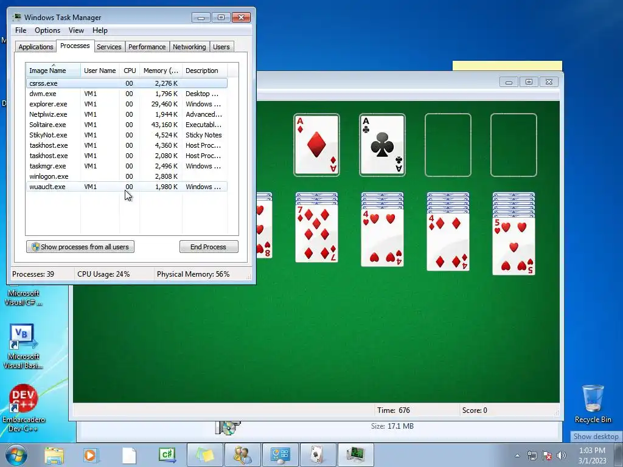
Task: Click the Ace of Clubs foundation card
Action: (x=382, y=145)
